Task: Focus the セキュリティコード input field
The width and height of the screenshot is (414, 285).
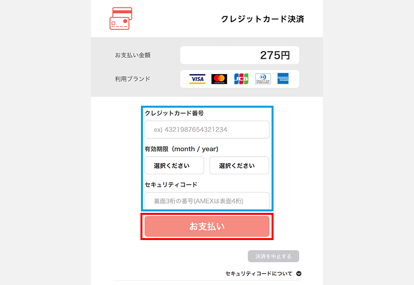Action: pos(207,201)
